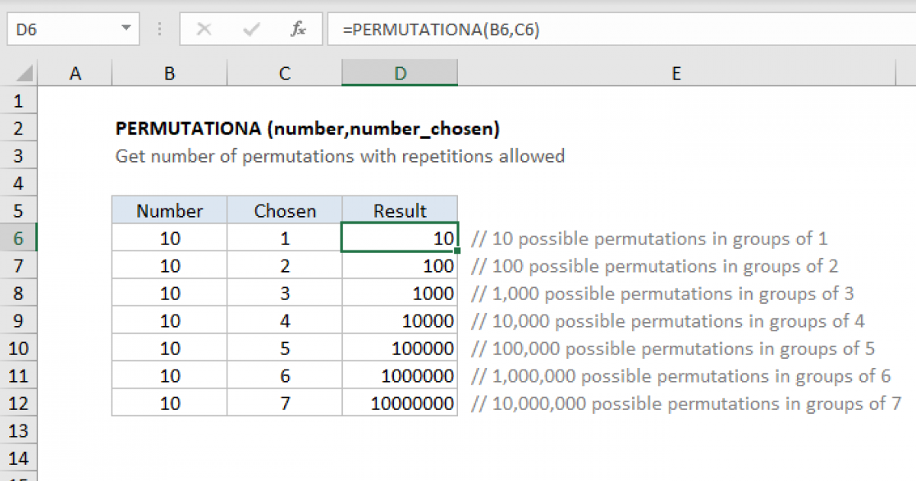Click the Cancel (X) icon in formula bar
This screenshot has height=481, width=916.
[x=203, y=29]
